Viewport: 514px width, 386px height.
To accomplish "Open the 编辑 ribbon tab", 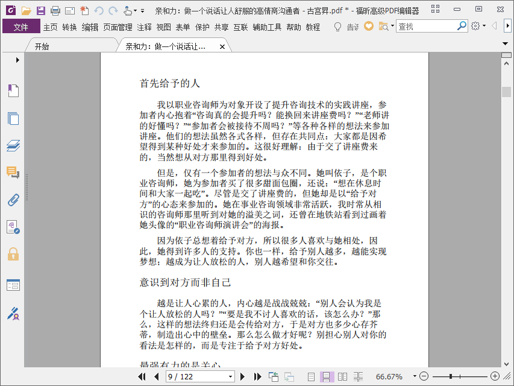I will tap(90, 27).
